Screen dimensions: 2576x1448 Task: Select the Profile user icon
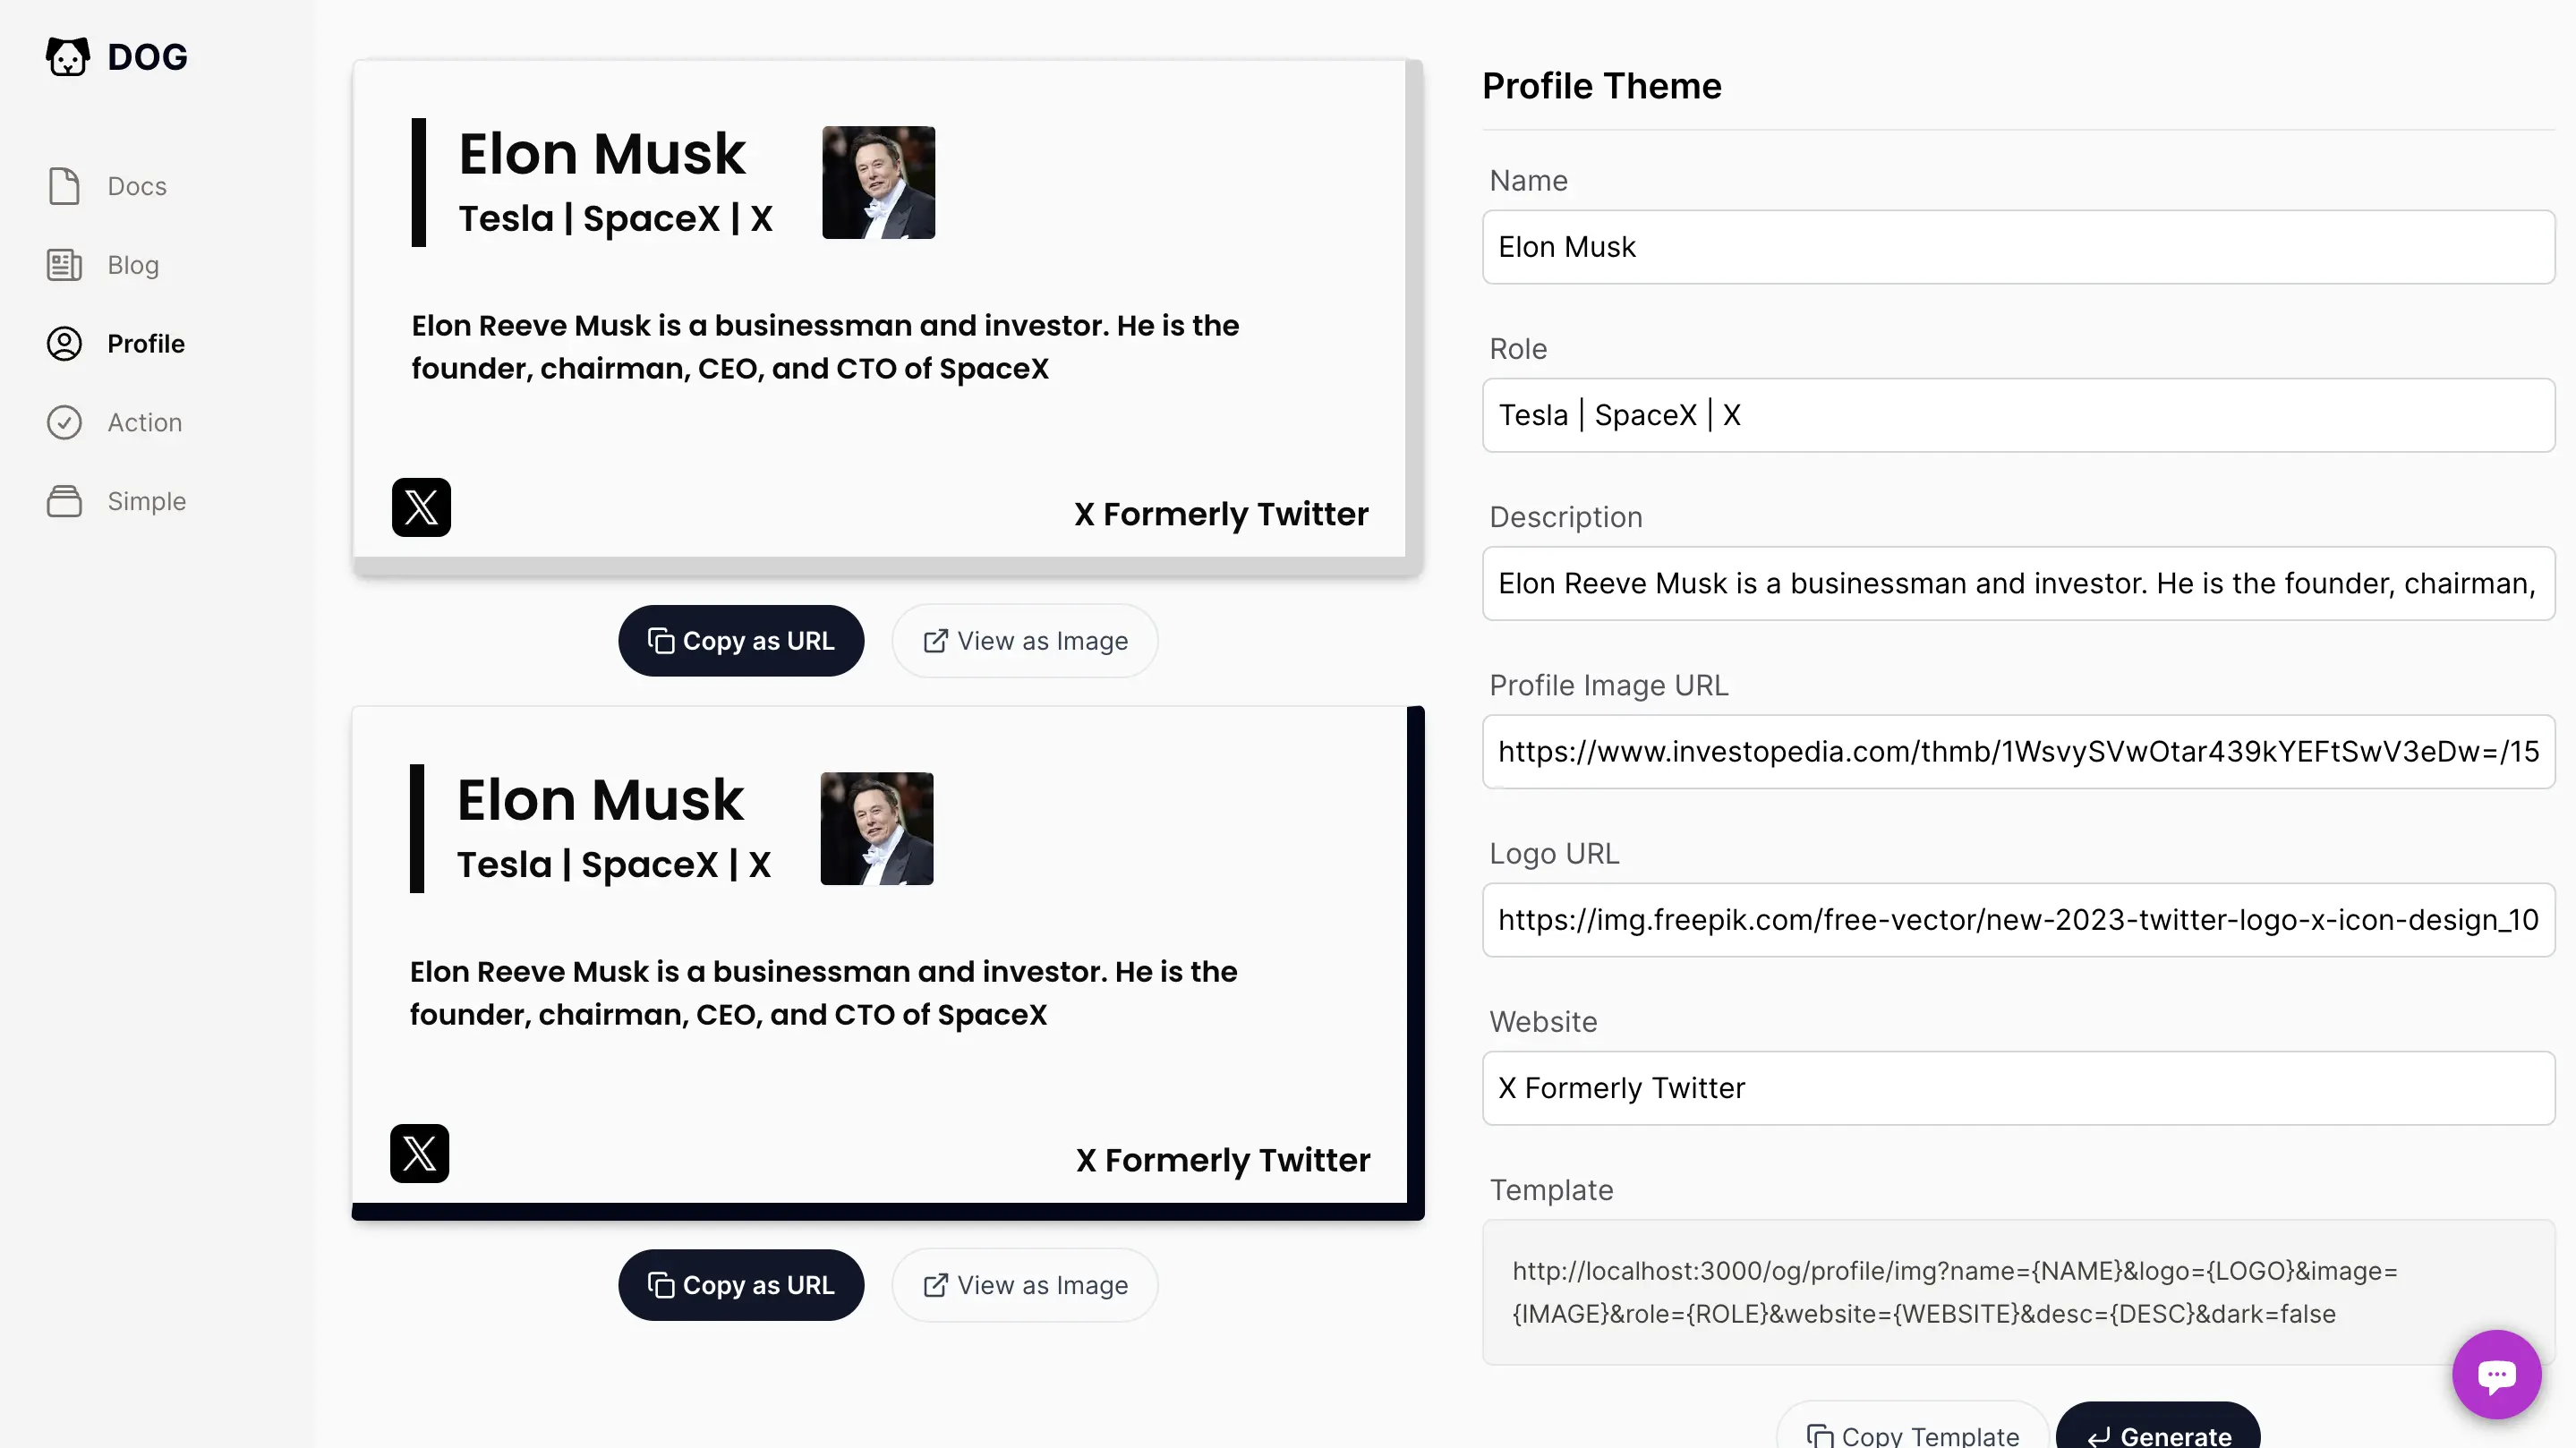[64, 344]
